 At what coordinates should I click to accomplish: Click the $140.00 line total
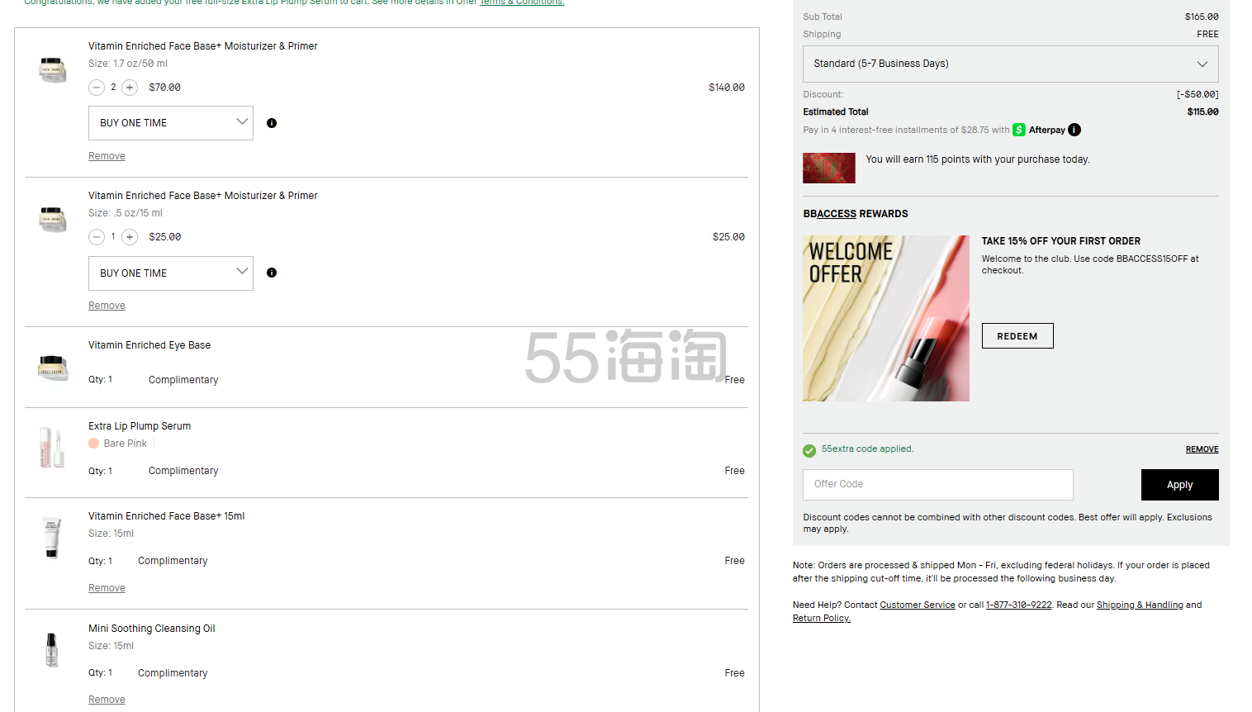(727, 88)
